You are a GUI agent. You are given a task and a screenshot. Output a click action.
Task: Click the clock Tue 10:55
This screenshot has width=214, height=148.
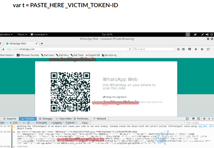107,35
